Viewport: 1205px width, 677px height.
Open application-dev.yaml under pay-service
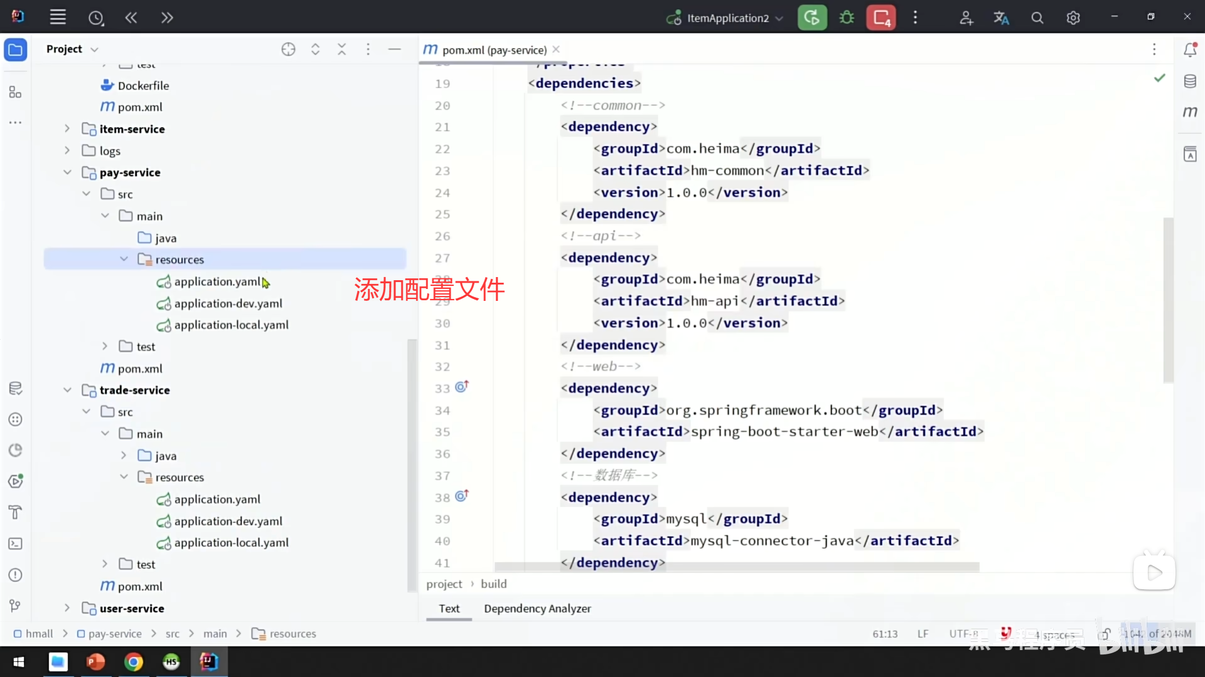coord(228,303)
